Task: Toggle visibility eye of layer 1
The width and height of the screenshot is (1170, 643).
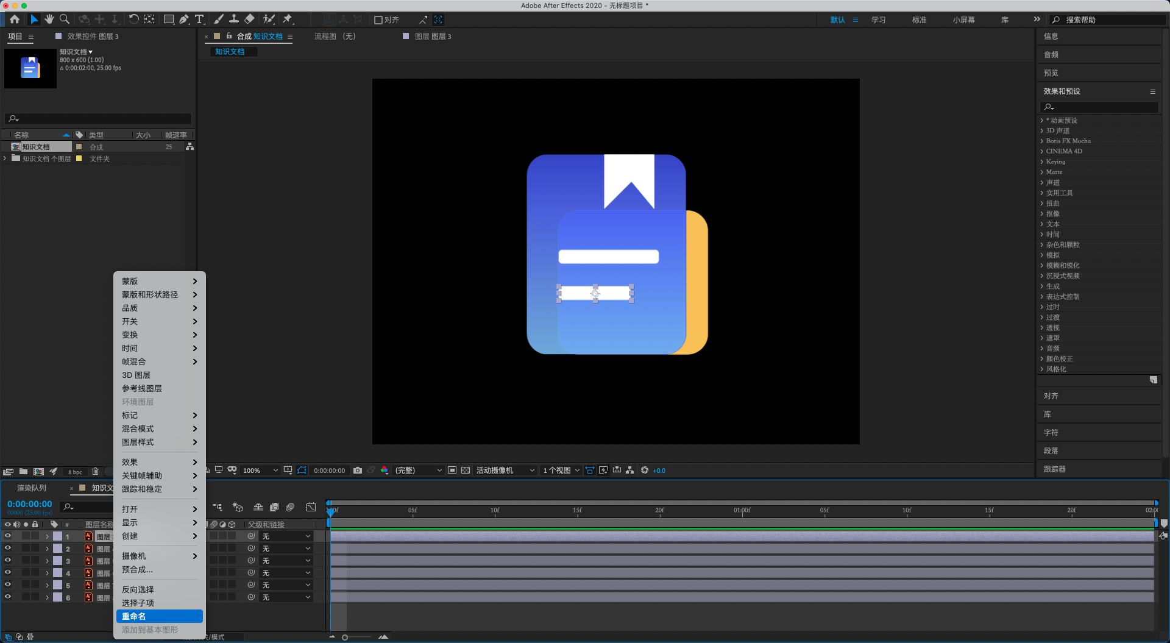Action: tap(8, 536)
